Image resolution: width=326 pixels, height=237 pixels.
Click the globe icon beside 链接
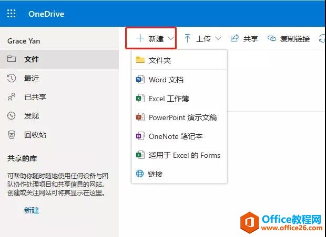(x=140, y=174)
